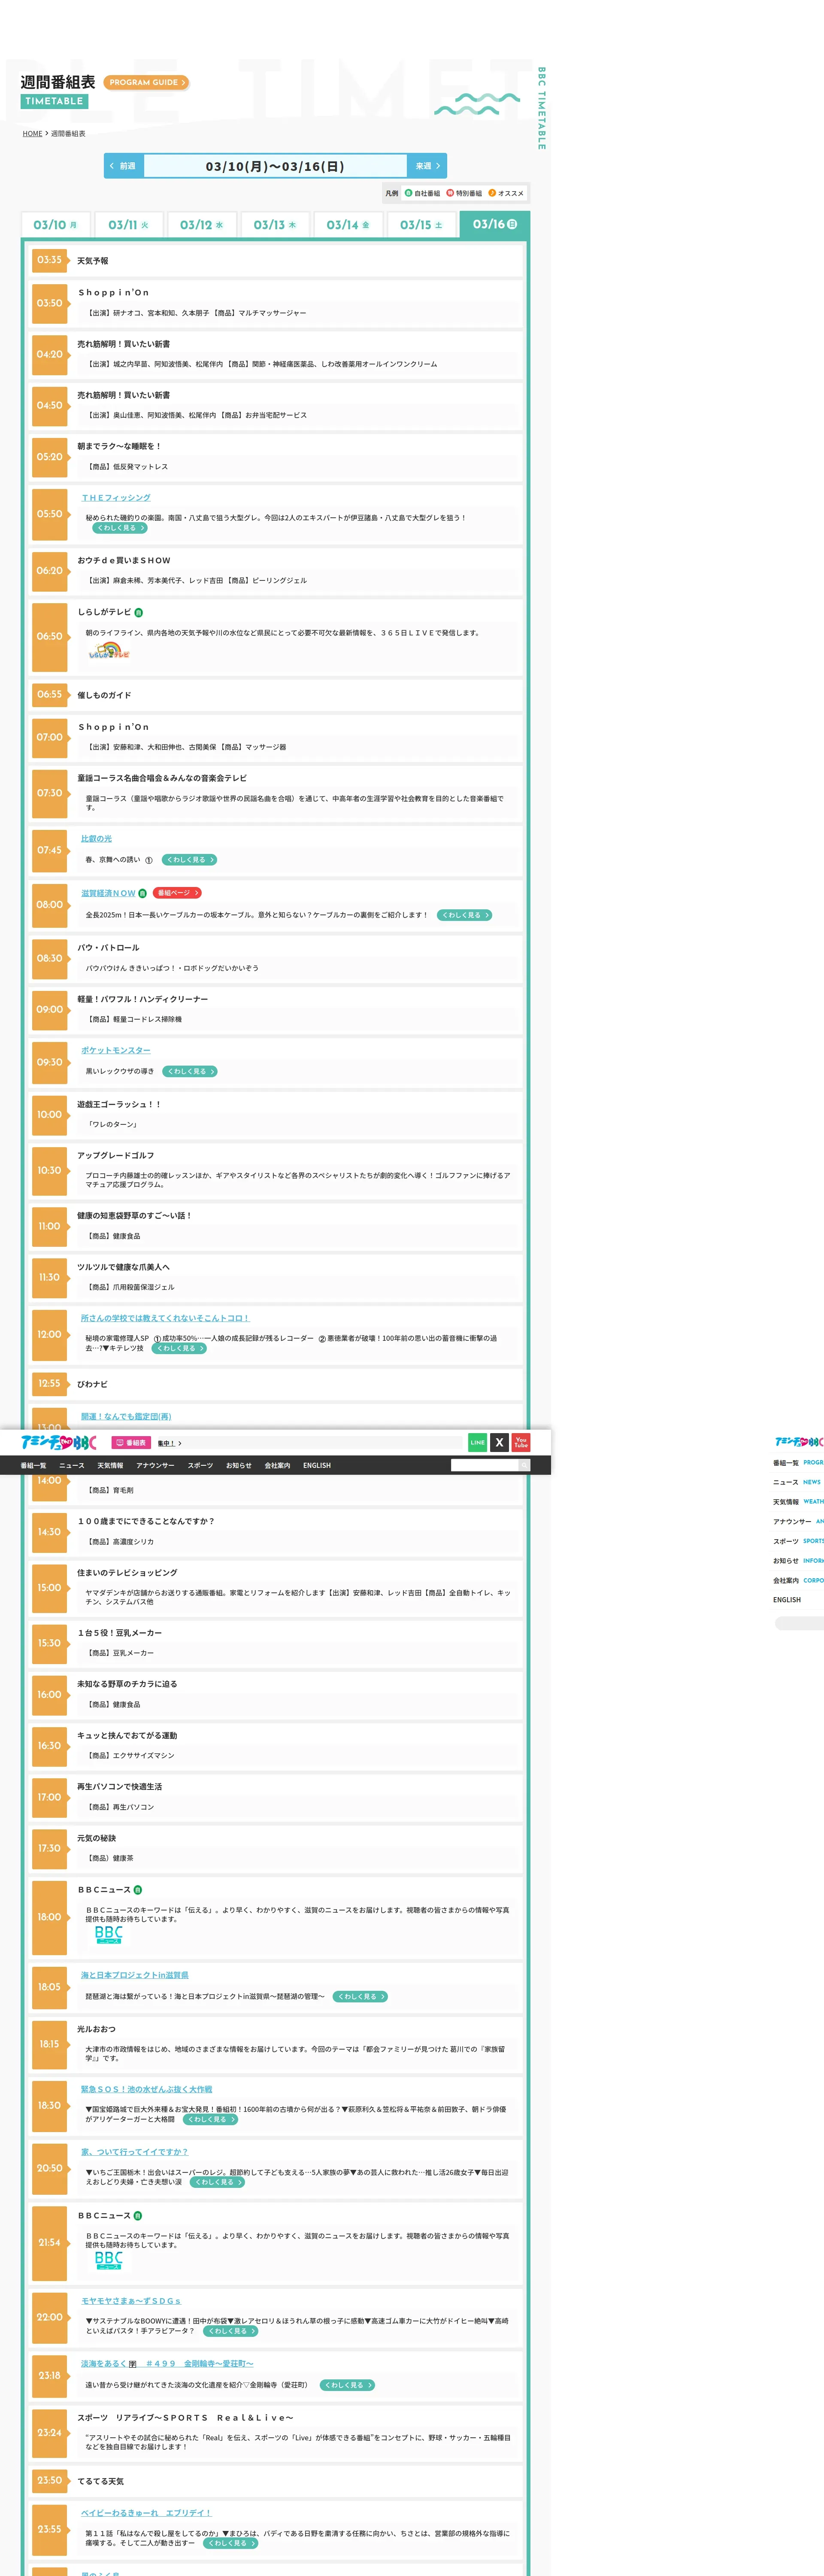Click the PROGRAM GUIDE orange button

146,83
